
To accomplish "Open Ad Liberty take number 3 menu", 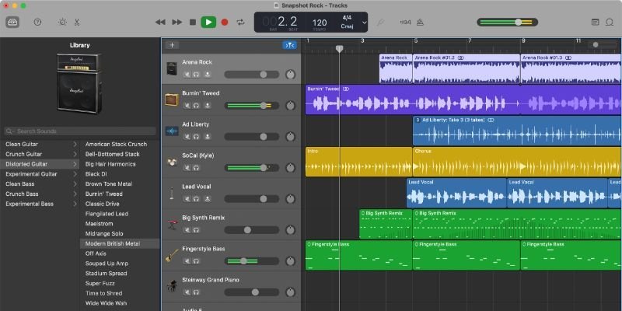I will [x=418, y=120].
